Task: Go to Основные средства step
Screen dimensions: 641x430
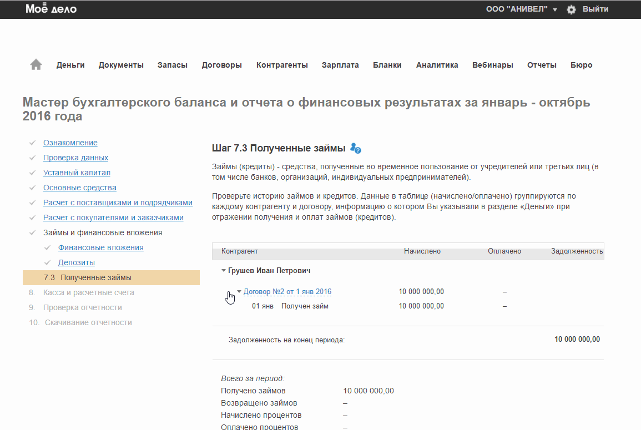Action: pos(80,188)
